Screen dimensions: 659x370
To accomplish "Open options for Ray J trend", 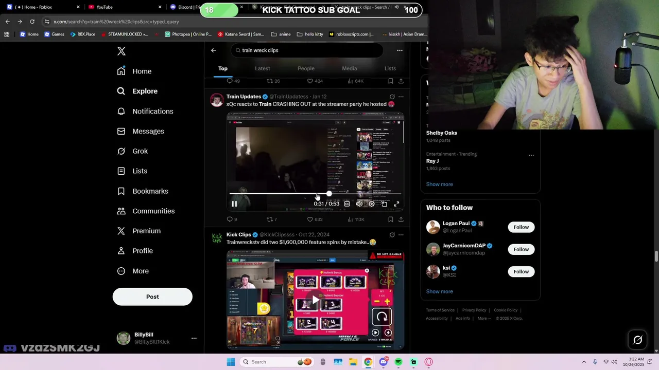I will coord(531,155).
